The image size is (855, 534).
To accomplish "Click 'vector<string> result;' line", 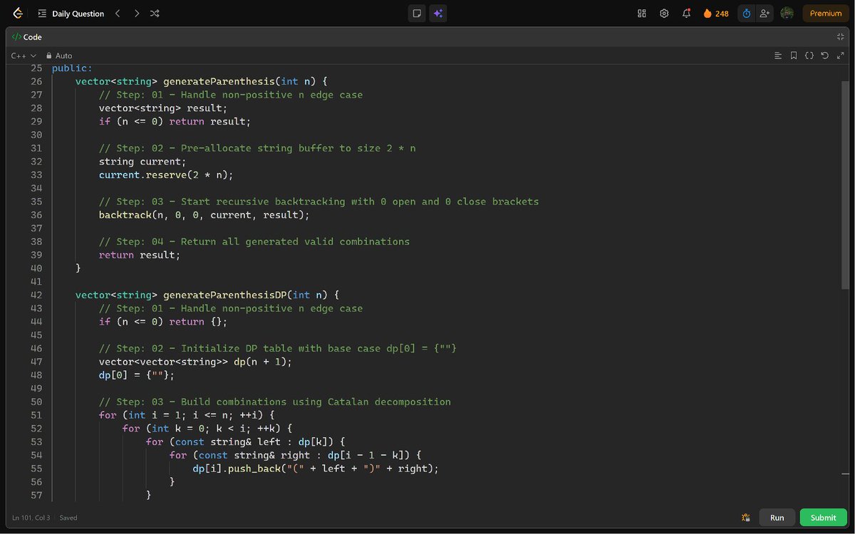I will pos(163,108).
